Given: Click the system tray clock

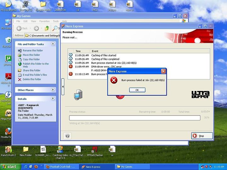Looking at the screenshot, I should pyautogui.click(x=219, y=167).
